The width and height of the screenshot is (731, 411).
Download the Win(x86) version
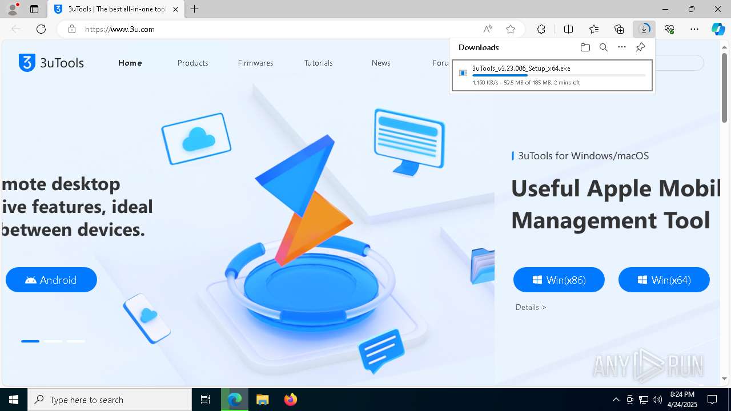[x=559, y=280]
